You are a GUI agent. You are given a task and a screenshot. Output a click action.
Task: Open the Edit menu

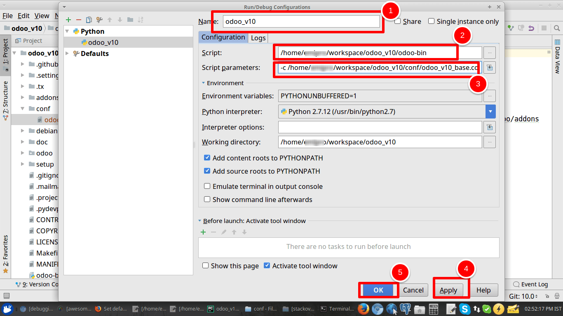(x=23, y=16)
